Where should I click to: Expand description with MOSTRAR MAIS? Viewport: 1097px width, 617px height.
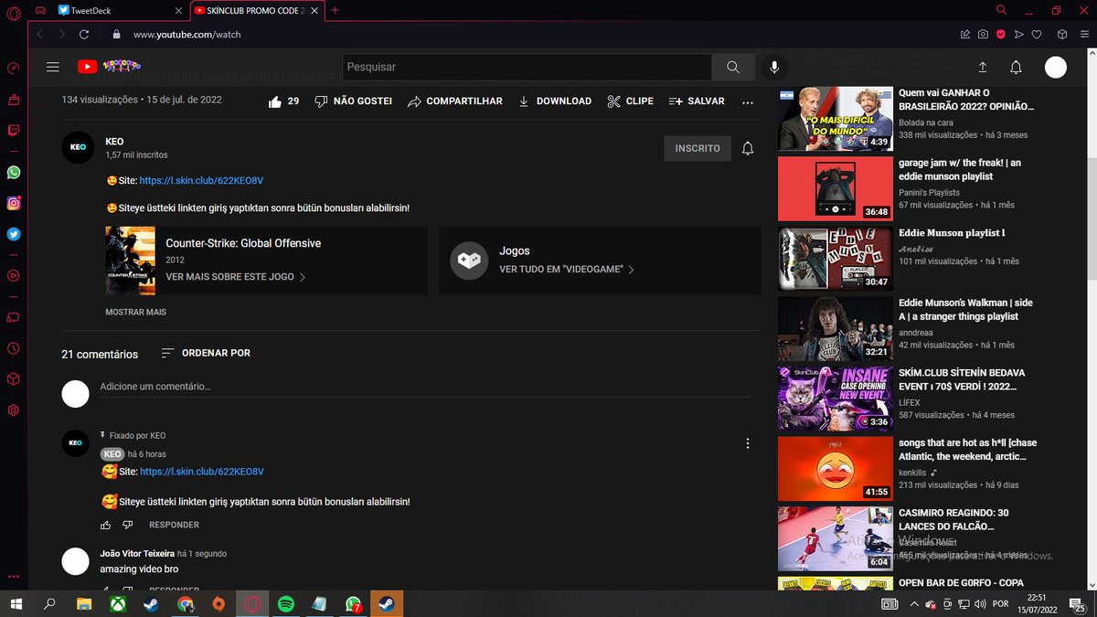135,312
